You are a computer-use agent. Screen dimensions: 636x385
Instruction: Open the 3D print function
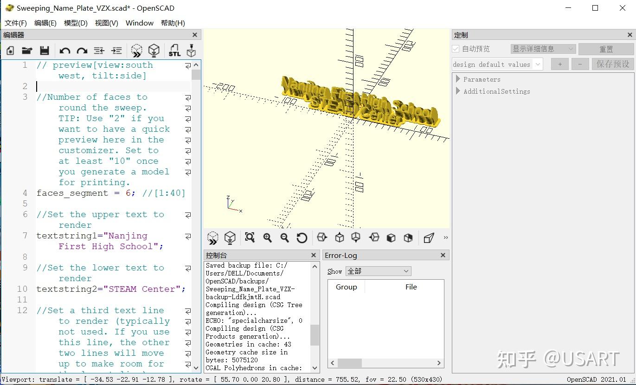click(x=191, y=50)
